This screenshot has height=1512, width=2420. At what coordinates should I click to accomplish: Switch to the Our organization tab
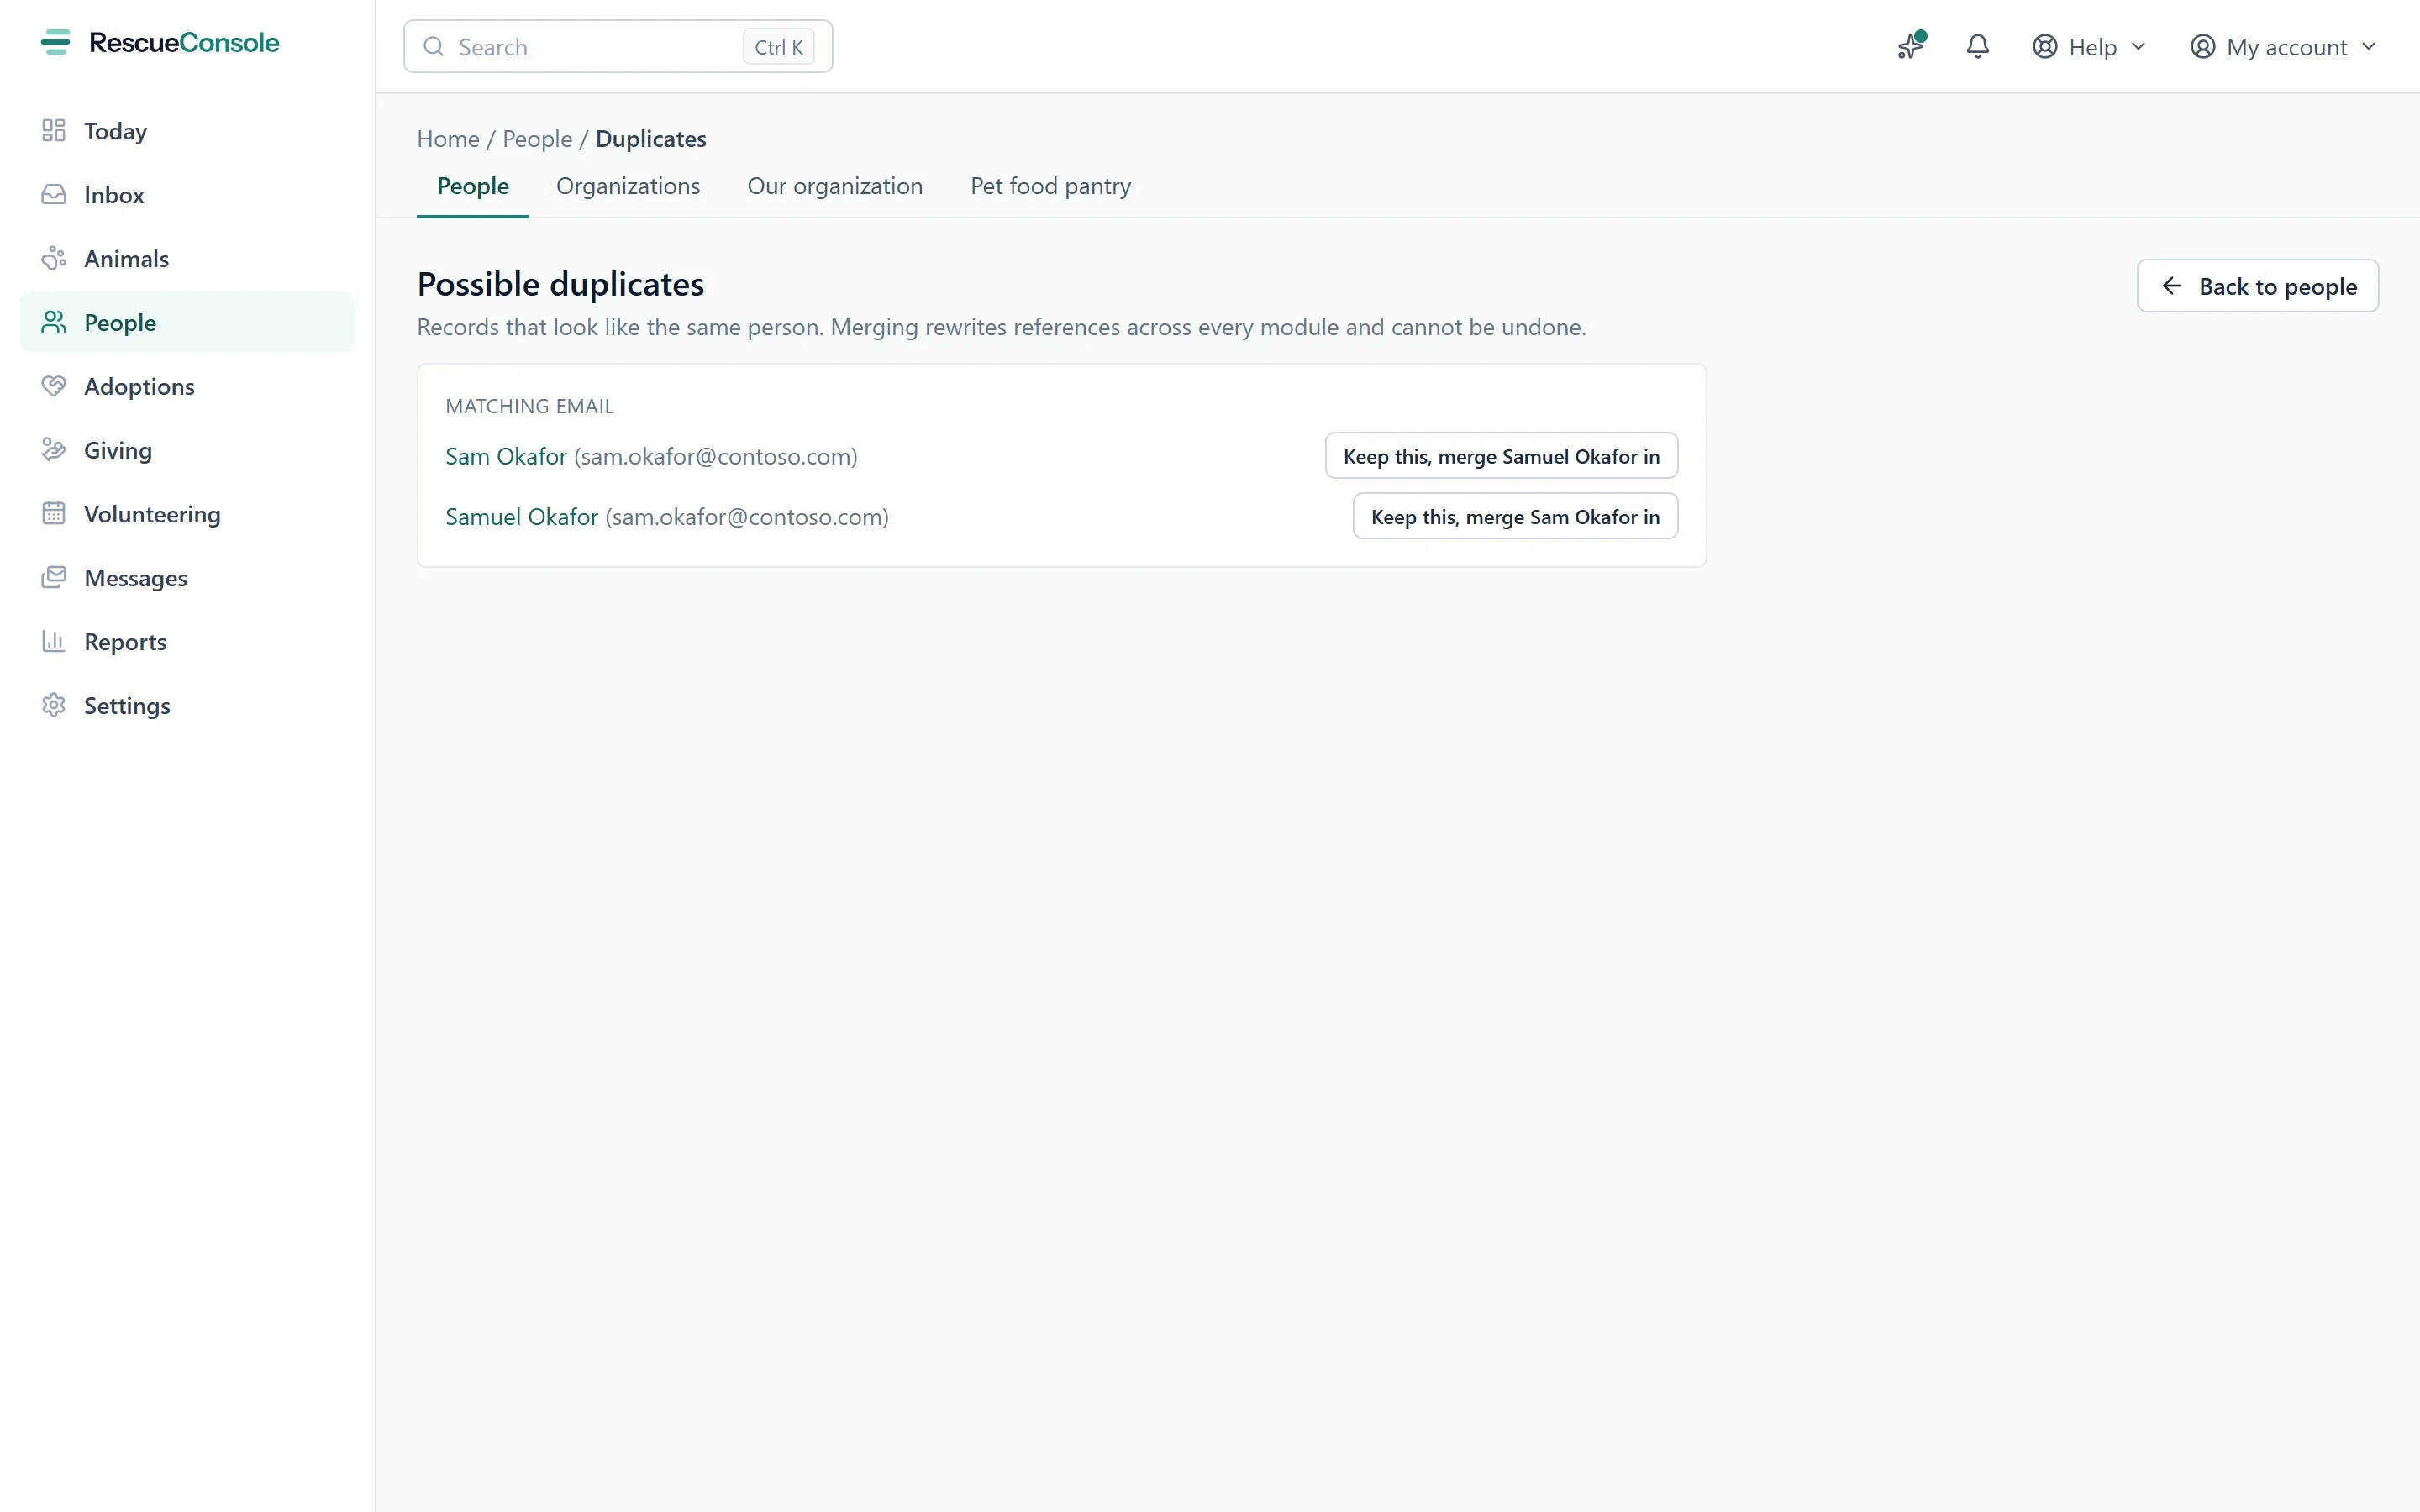tap(835, 186)
